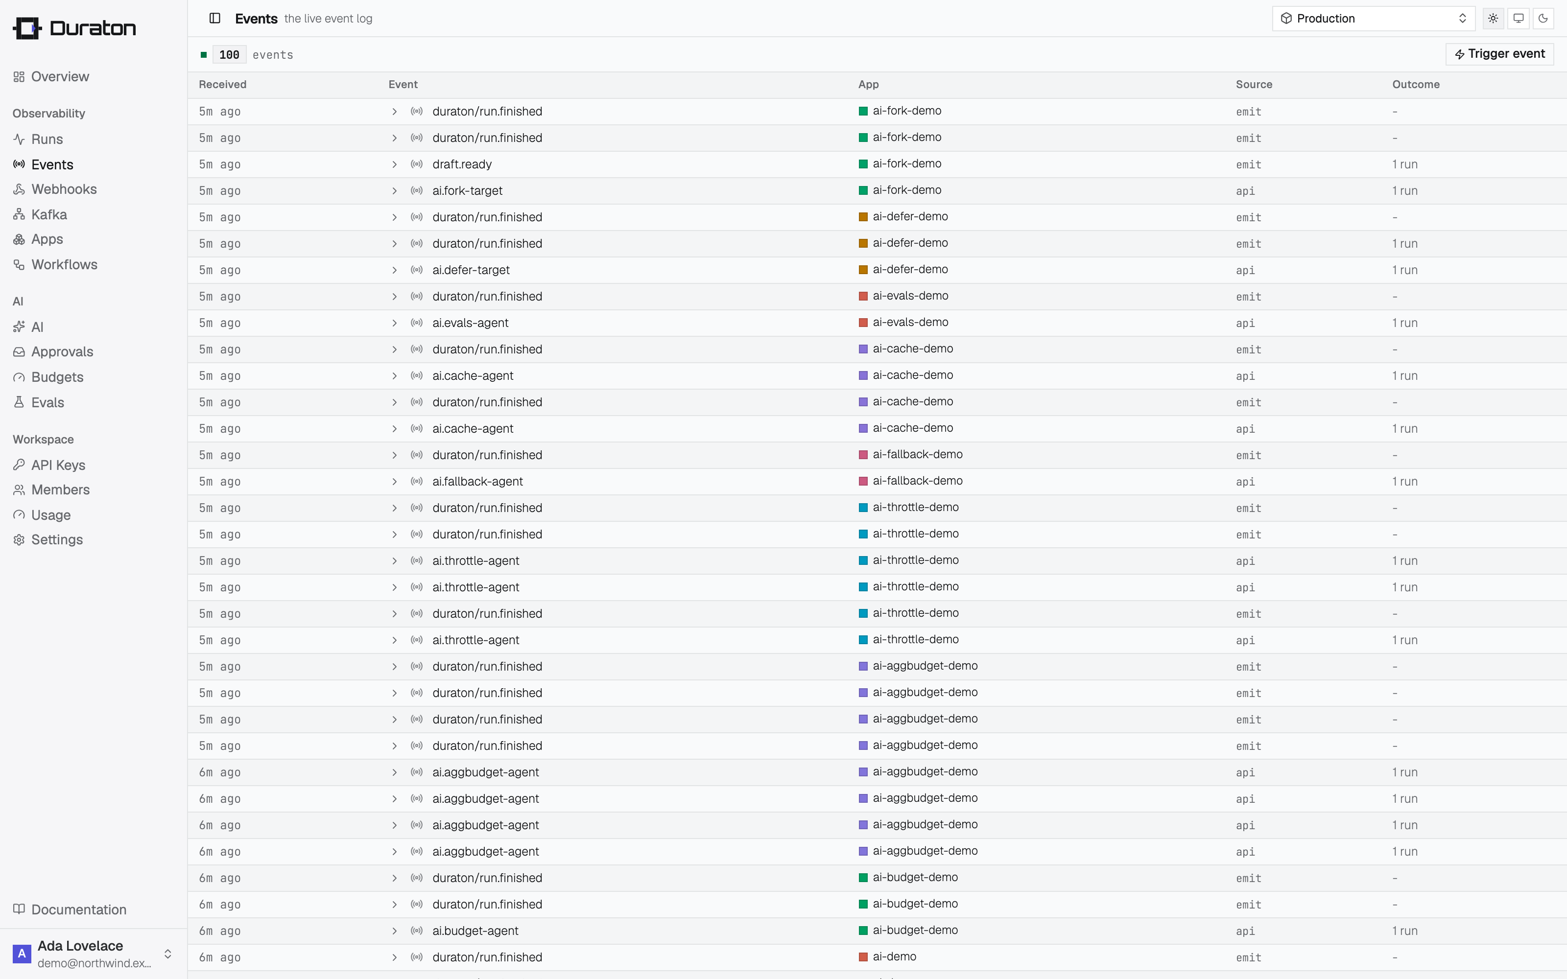
Task: Open Webhooks page
Action: pyautogui.click(x=64, y=189)
